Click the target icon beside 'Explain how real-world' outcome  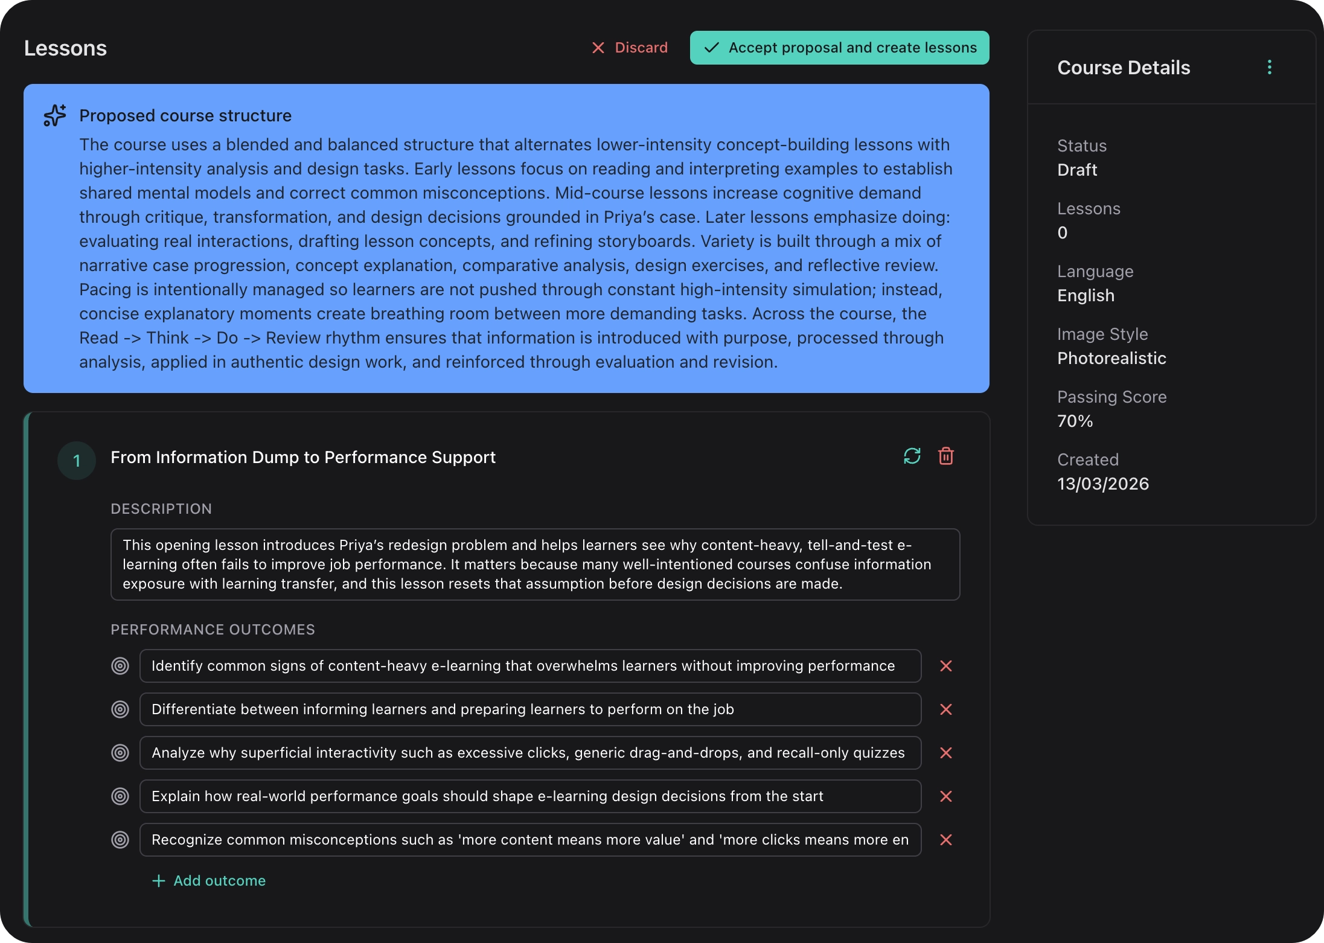(121, 796)
